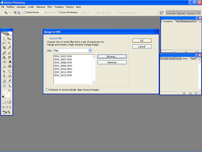Select the Hand tool

(x=4, y=86)
